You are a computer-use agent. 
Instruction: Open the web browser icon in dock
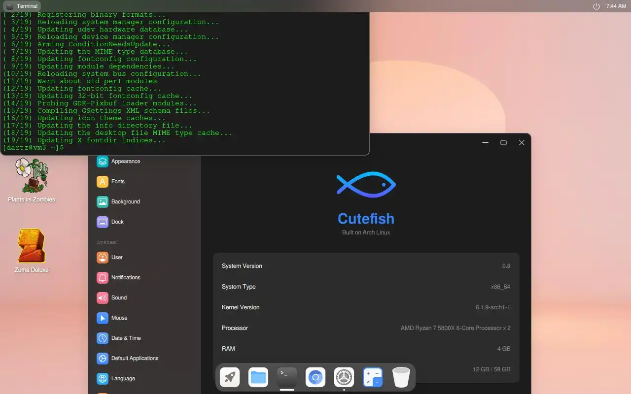pyautogui.click(x=315, y=377)
